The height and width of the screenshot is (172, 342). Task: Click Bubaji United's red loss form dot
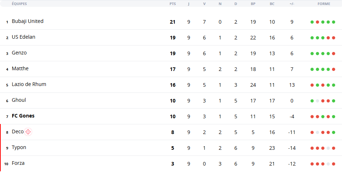[x=317, y=22]
